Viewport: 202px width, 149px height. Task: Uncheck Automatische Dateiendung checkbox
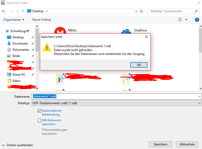point(39,111)
